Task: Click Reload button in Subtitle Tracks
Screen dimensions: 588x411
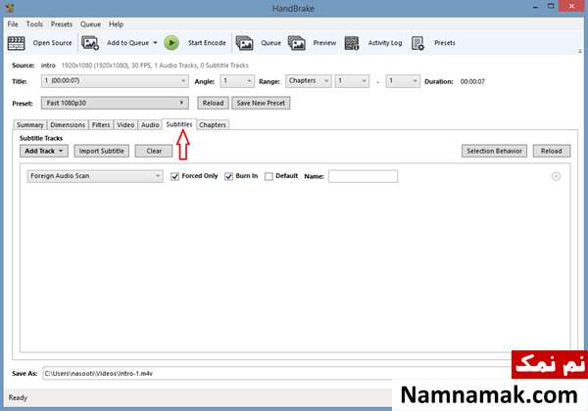Action: [552, 151]
